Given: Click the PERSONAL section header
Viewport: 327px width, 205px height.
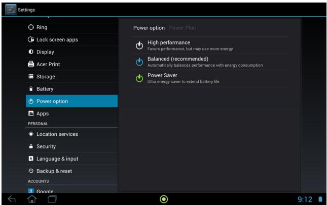Looking at the screenshot, I should click(x=38, y=124).
